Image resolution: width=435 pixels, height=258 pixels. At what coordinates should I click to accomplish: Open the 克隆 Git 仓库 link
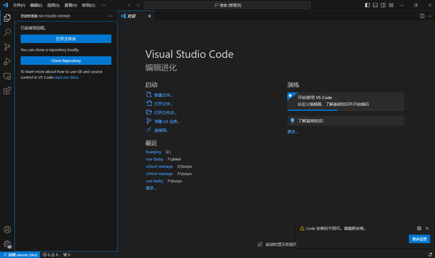(x=167, y=121)
